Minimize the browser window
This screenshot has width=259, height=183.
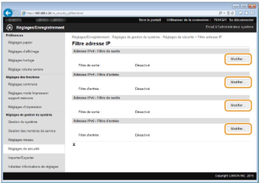[x=236, y=6]
